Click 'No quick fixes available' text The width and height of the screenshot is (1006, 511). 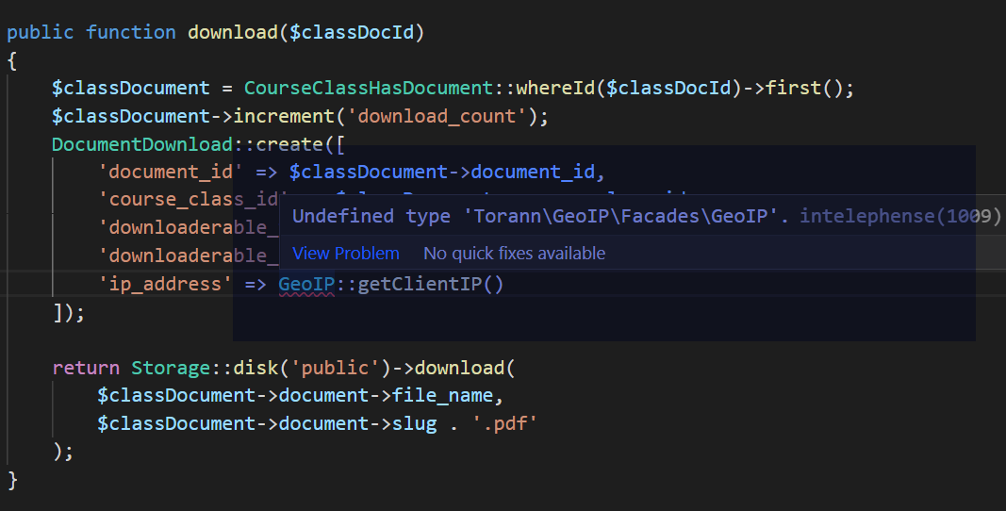tap(514, 254)
